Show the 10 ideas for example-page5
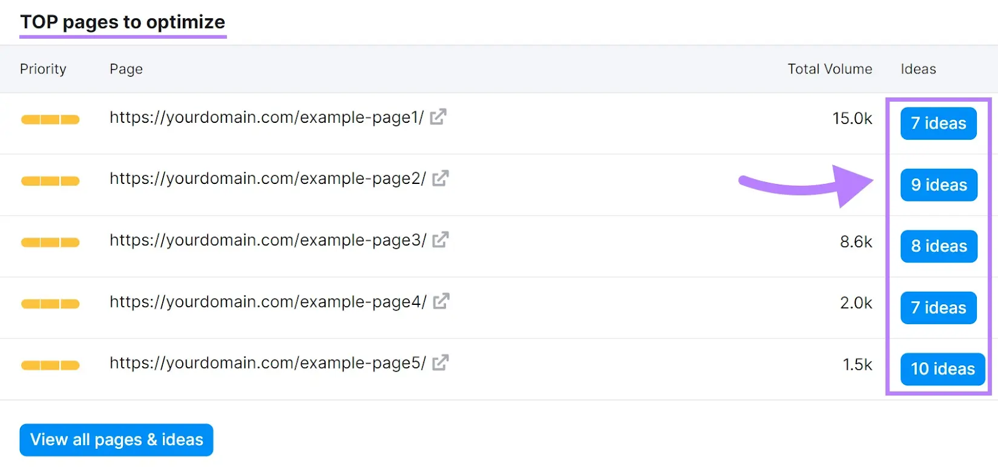998x467 pixels. coord(942,369)
